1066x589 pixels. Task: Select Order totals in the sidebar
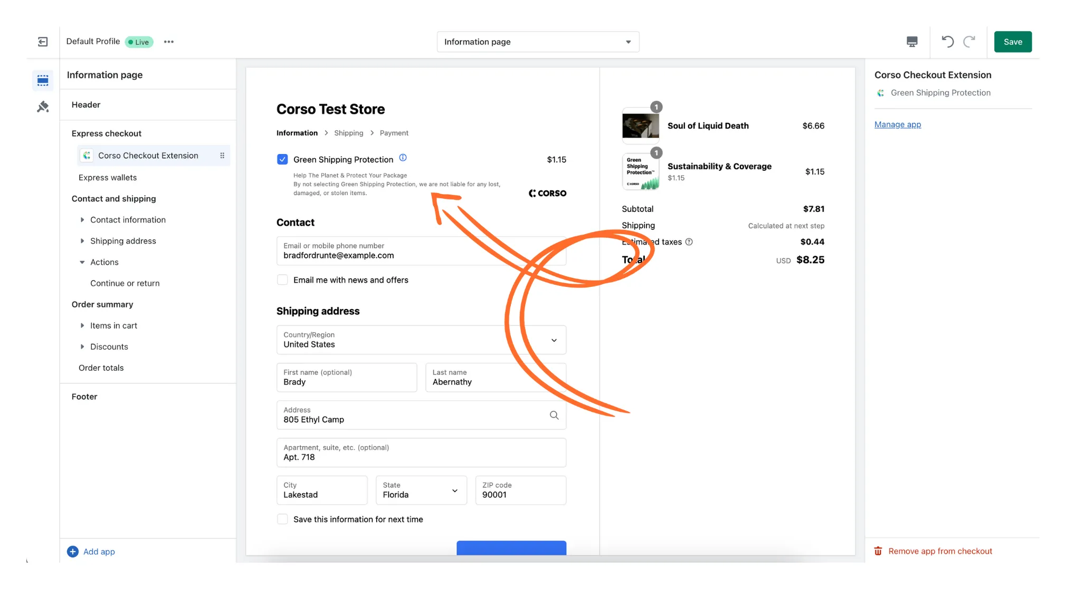(x=101, y=368)
